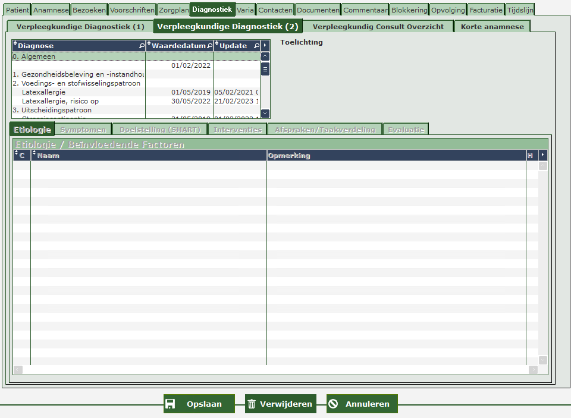Click the search icon in Diagnose column

(x=142, y=46)
